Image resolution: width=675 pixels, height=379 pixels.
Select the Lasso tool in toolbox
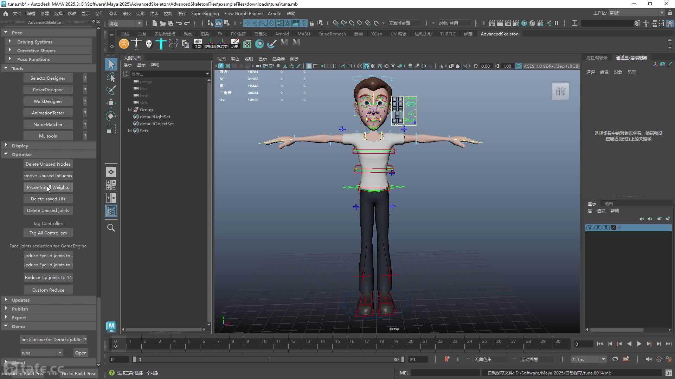(x=111, y=77)
